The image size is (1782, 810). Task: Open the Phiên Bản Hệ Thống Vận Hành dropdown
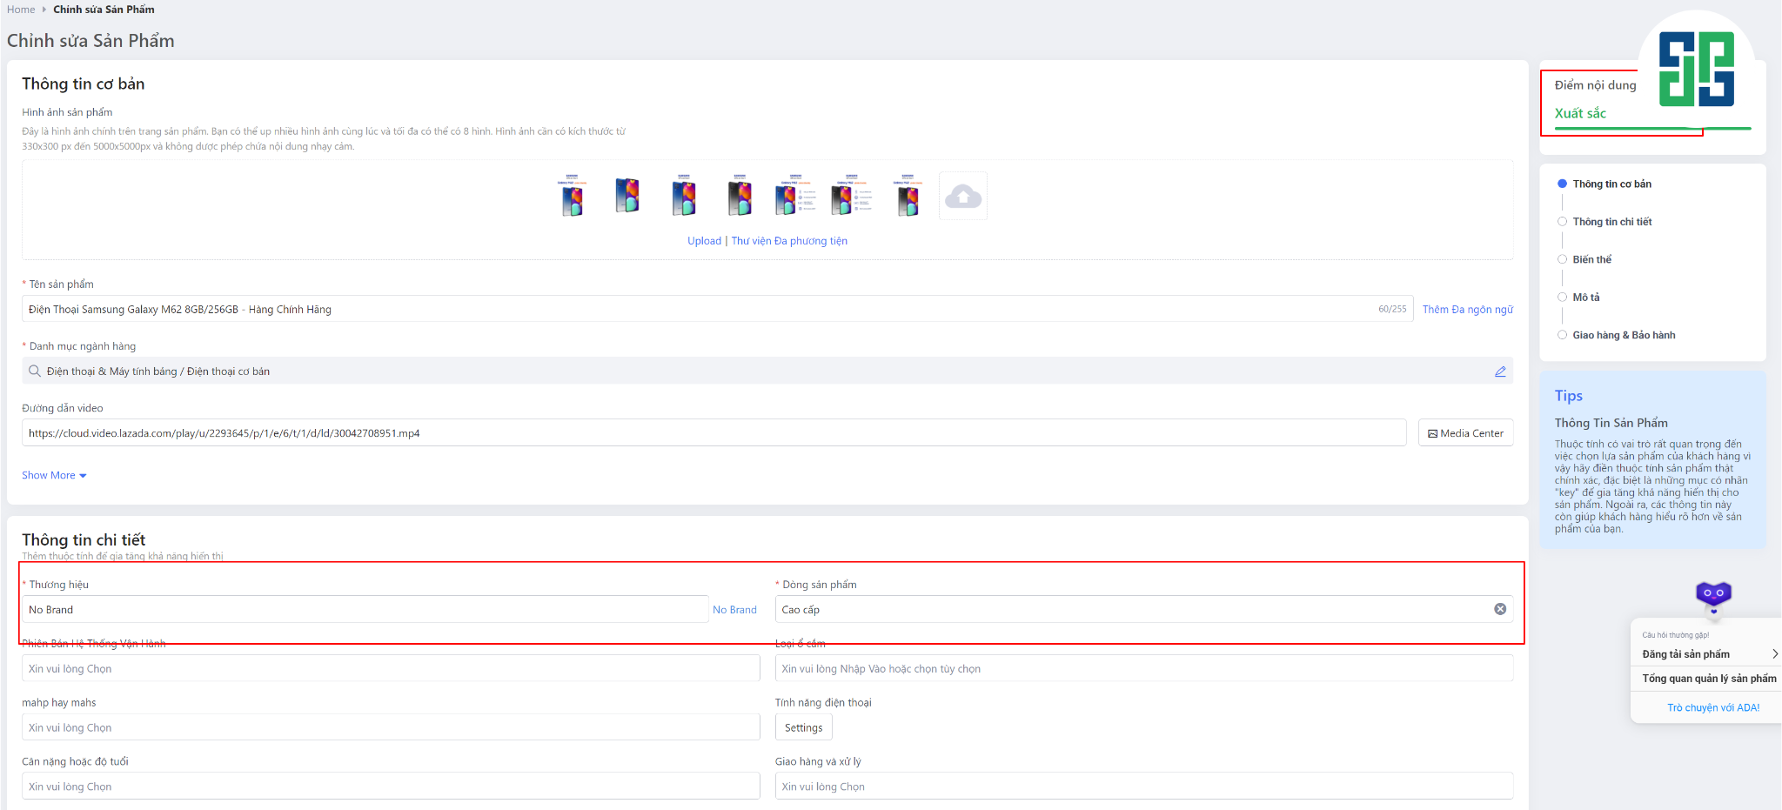click(x=391, y=668)
